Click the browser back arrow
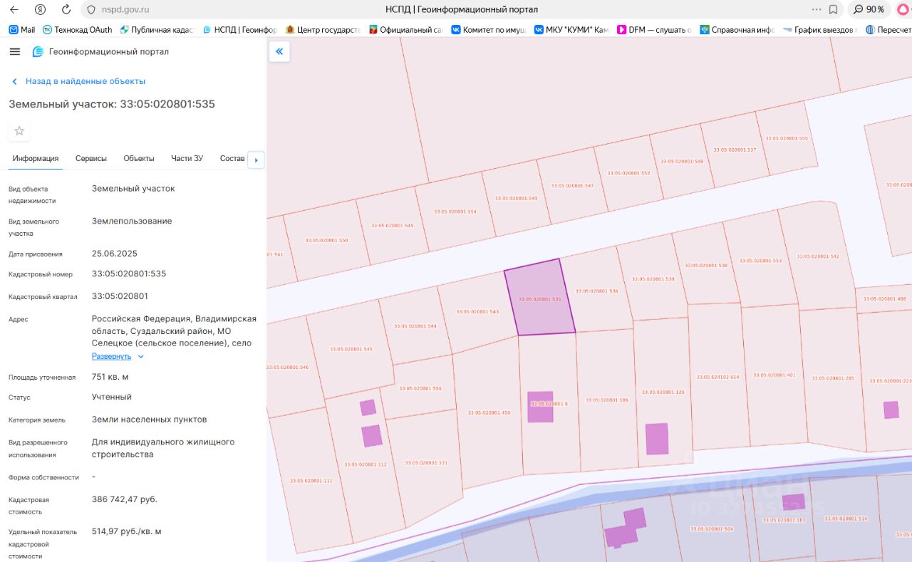 [14, 9]
